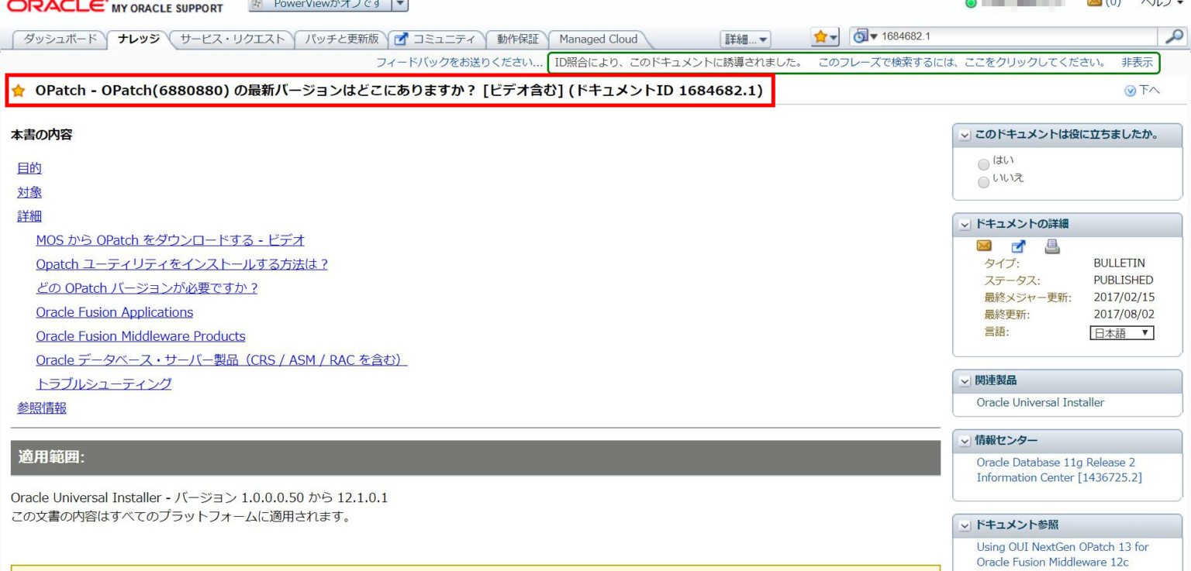
Task: Click the magnifier search icon
Action: (1175, 39)
